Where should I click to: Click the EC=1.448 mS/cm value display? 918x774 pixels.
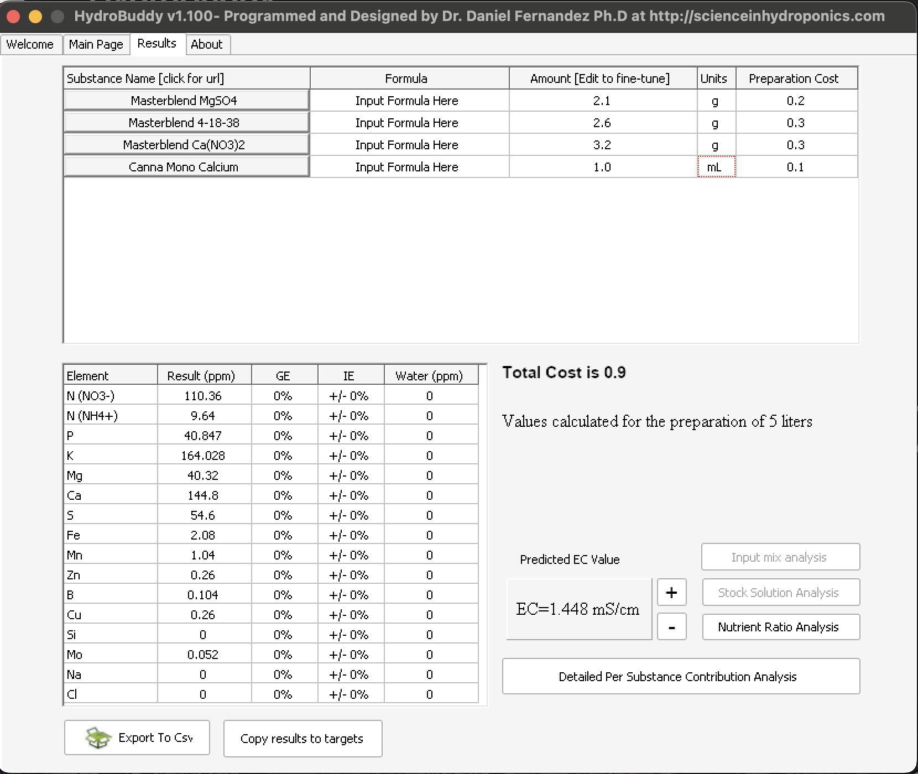579,609
